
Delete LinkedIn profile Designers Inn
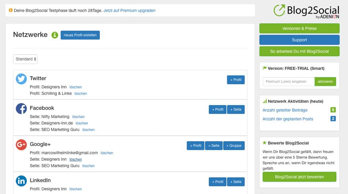[75, 189]
